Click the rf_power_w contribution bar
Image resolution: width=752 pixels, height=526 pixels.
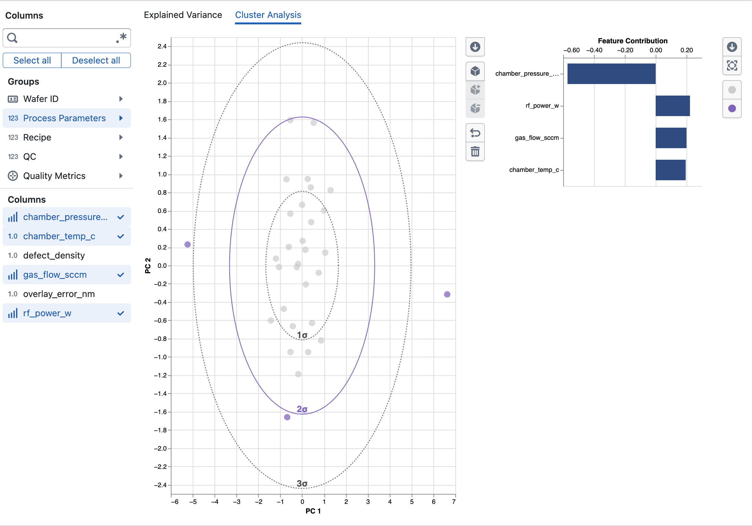click(x=673, y=106)
